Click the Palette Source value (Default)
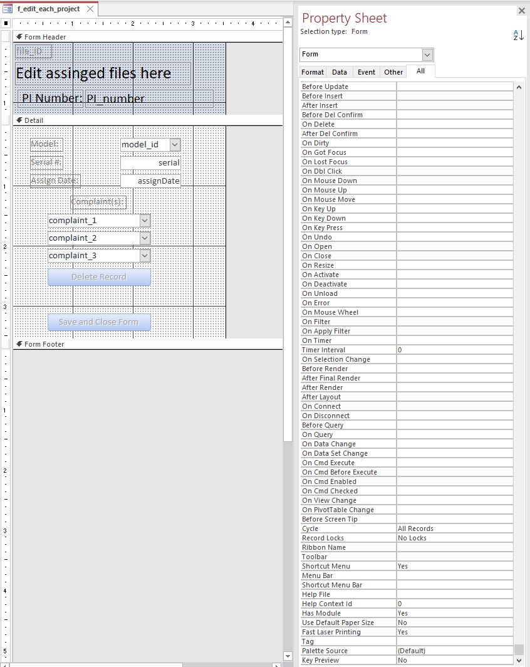The width and height of the screenshot is (530, 667). [x=454, y=651]
